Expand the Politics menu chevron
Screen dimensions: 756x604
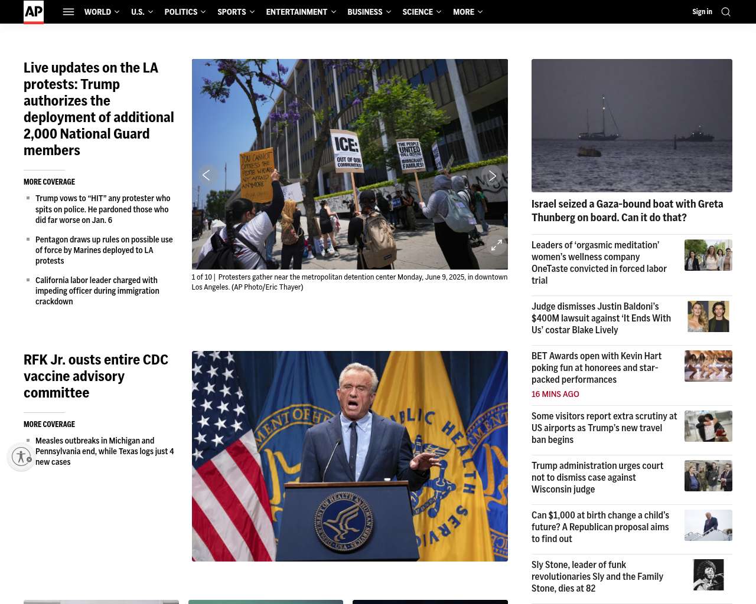point(204,12)
